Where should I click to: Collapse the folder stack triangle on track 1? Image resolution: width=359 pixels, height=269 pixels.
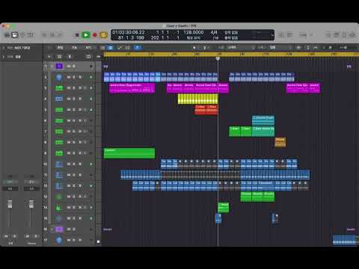point(52,67)
